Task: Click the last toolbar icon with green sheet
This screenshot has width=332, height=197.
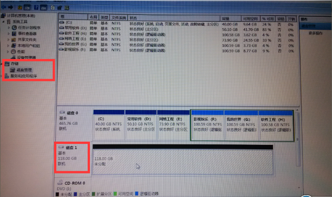Action: click(67, 8)
